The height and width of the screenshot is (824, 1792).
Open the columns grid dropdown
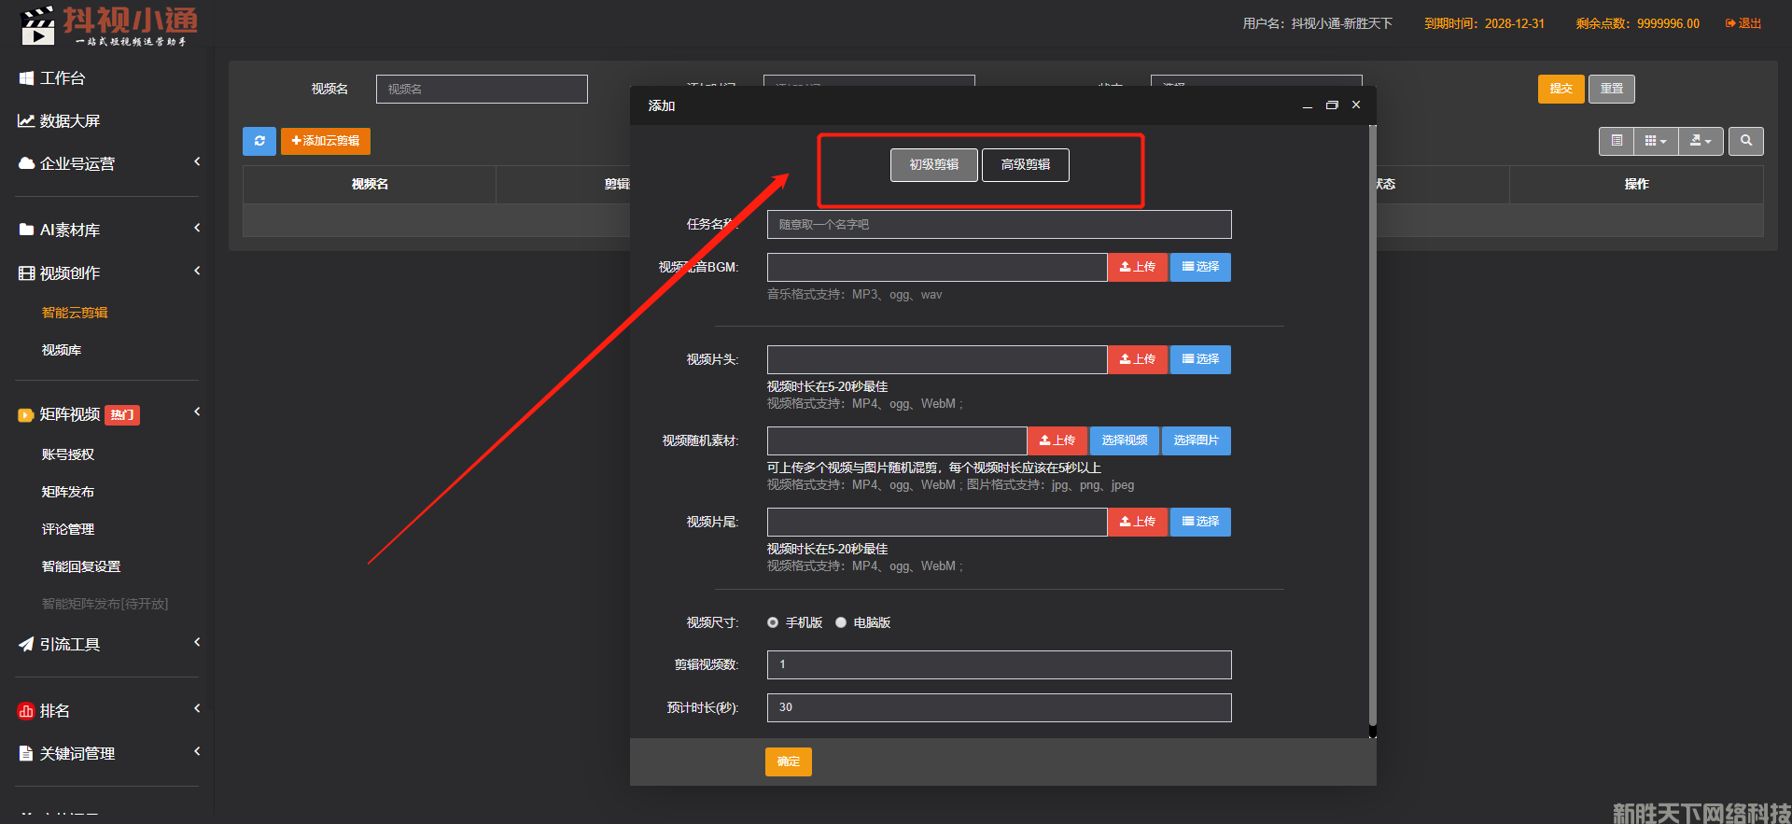[1655, 141]
